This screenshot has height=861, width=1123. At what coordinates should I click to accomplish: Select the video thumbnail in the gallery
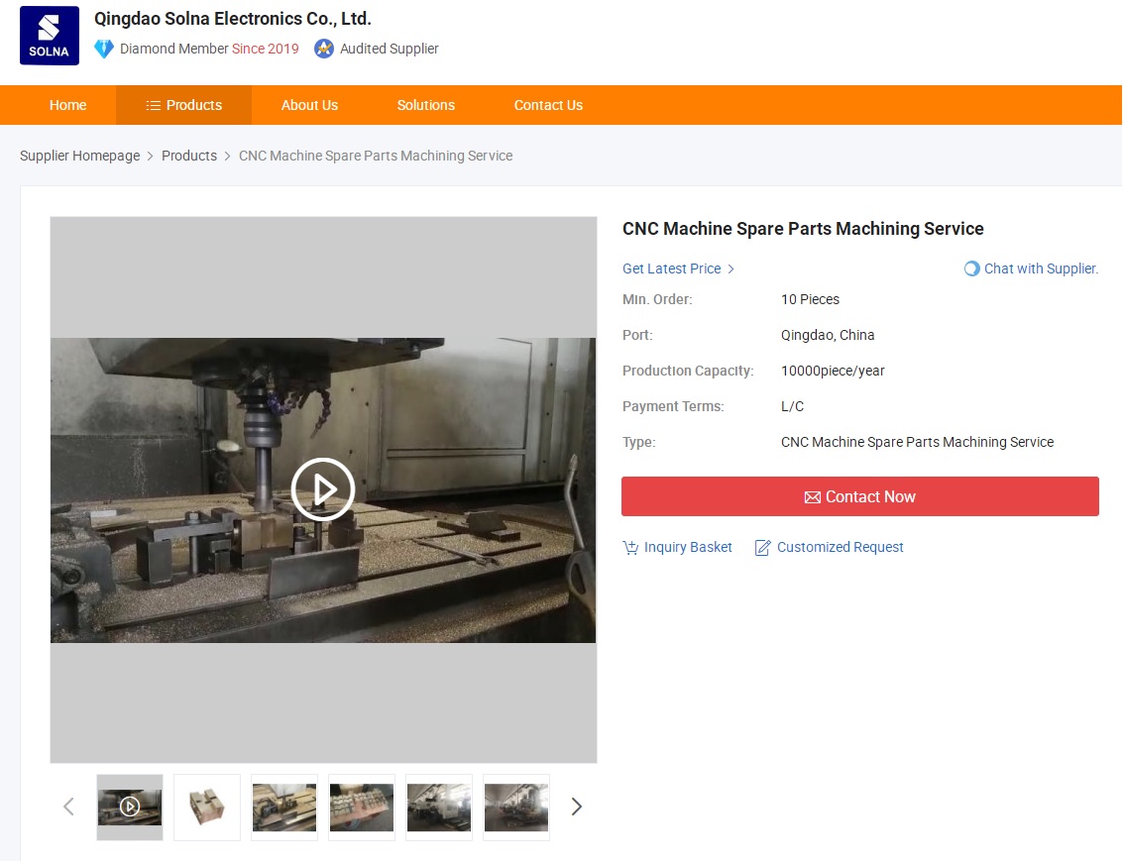[130, 807]
